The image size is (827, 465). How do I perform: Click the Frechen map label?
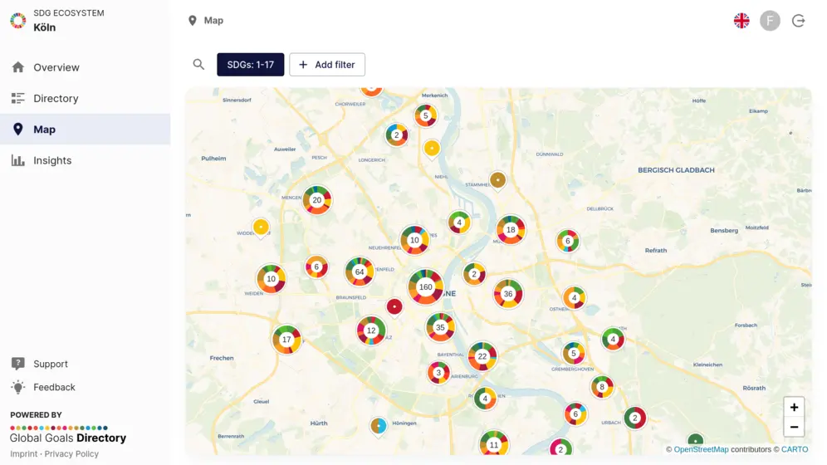tap(222, 358)
